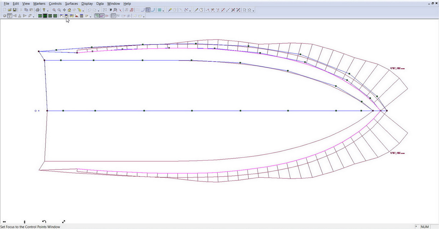Click the yellow question mark Help icon
Viewport: 439px width, 229px height.
[x=44, y=10]
